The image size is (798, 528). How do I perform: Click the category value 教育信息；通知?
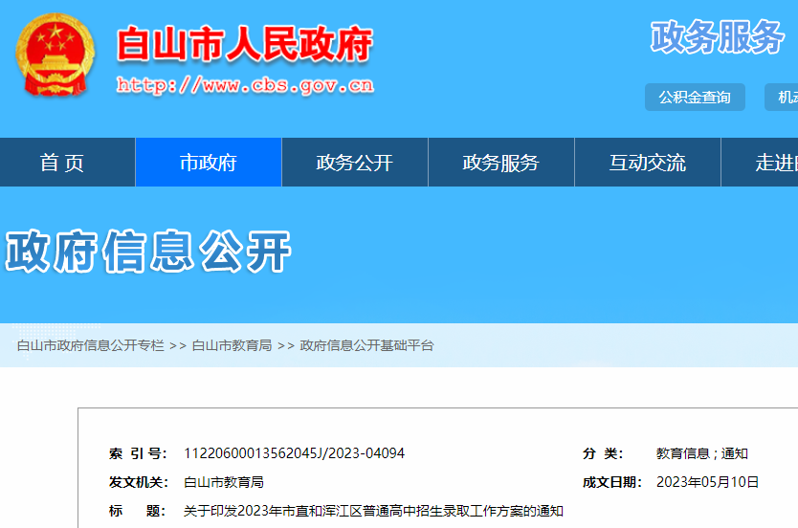pos(701,453)
